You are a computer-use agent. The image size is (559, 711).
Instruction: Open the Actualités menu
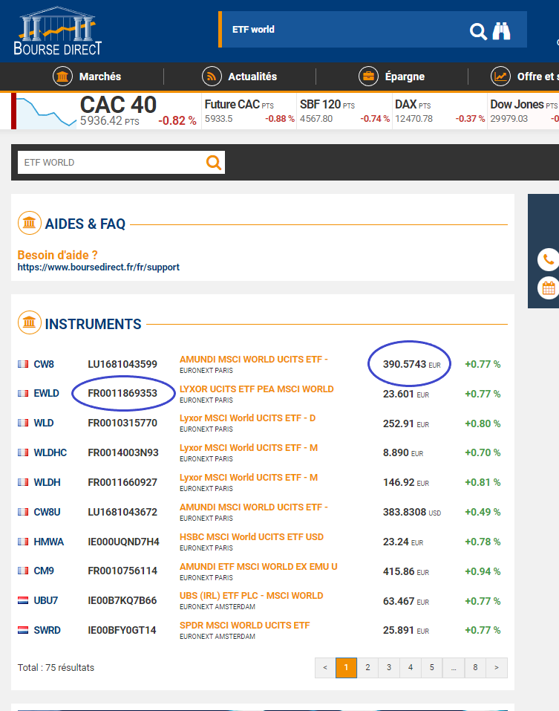click(239, 77)
